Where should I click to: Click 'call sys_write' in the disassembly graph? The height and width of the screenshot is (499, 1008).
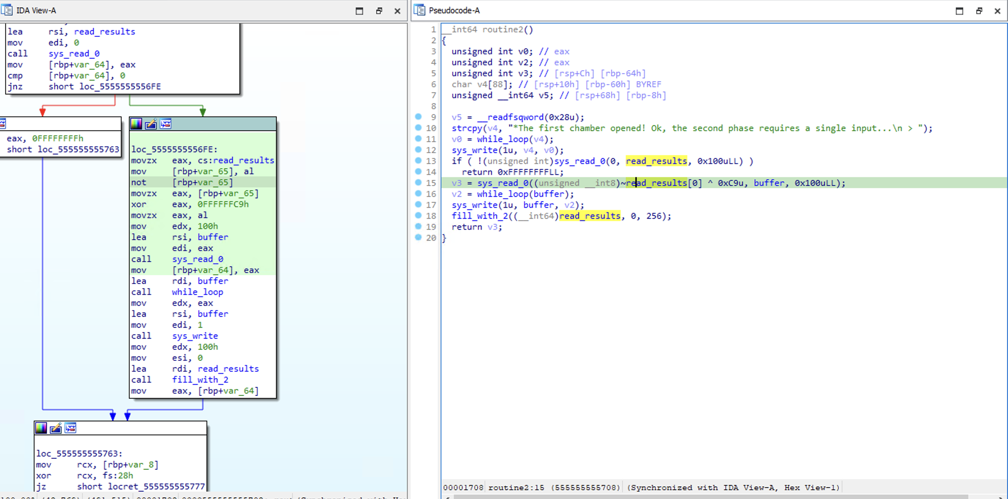pos(175,335)
